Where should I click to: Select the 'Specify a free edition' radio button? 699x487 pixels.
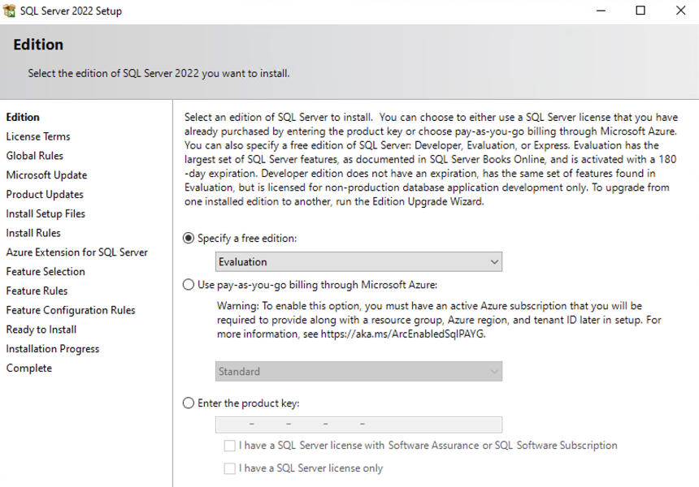189,238
